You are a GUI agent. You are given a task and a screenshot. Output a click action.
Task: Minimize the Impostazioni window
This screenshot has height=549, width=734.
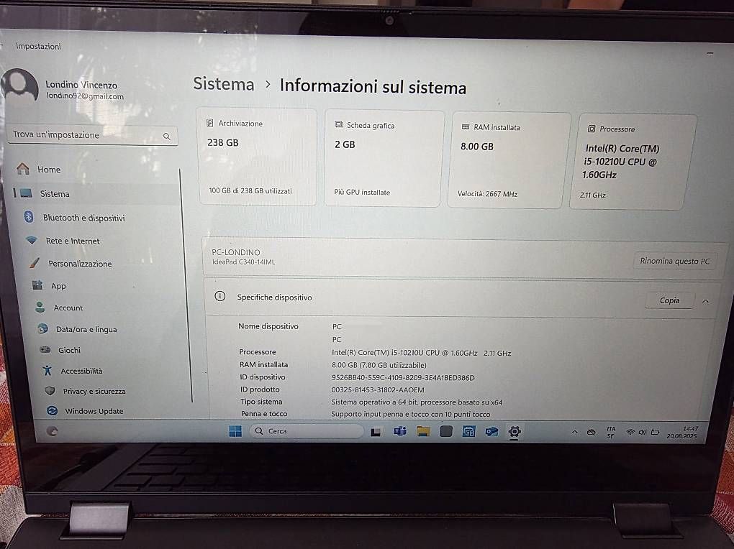[710, 54]
